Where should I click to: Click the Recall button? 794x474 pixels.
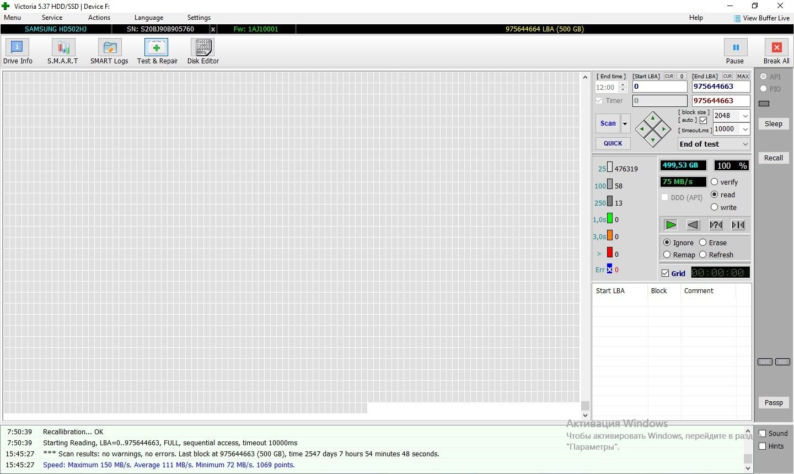point(773,158)
